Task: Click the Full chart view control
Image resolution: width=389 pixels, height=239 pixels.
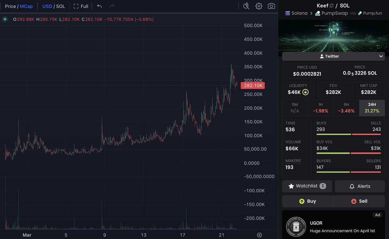Action: [81, 6]
